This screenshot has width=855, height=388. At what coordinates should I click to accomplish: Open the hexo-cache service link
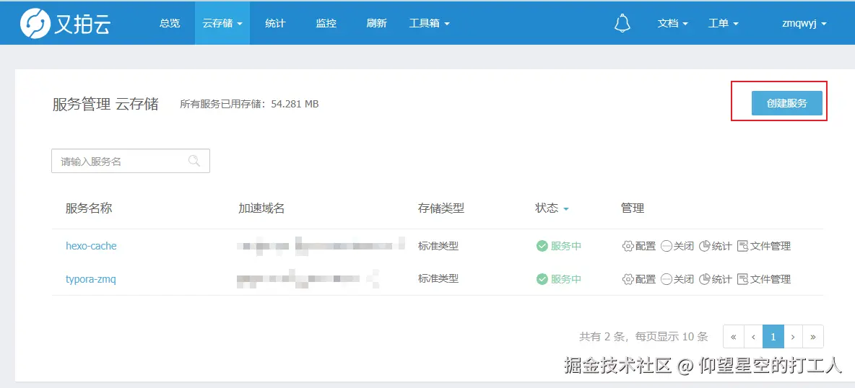coord(91,247)
